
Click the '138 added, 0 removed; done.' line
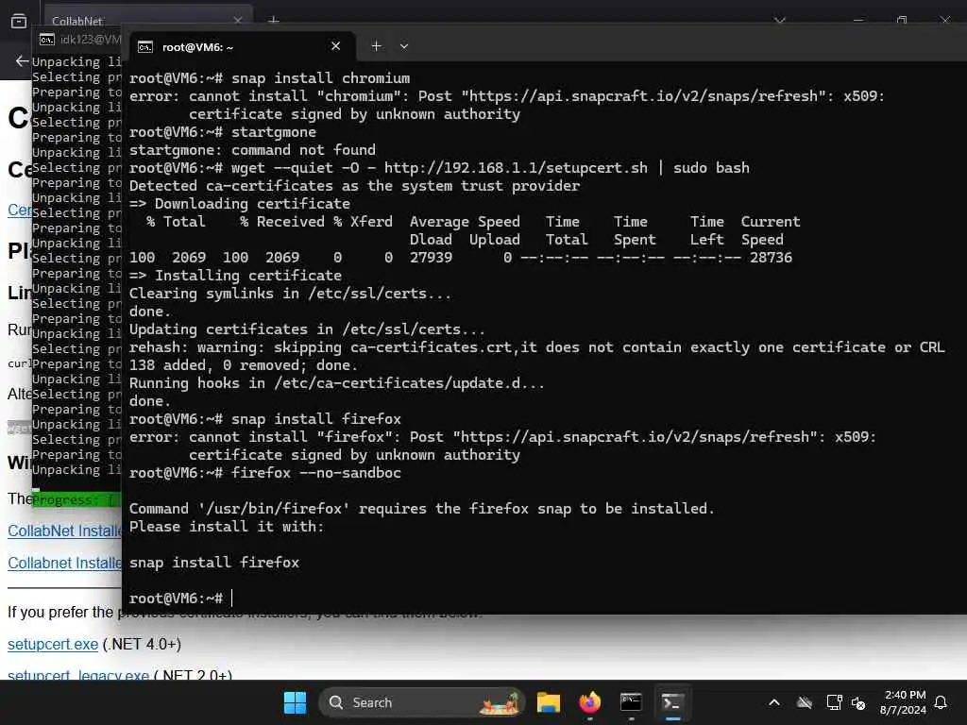pos(243,365)
